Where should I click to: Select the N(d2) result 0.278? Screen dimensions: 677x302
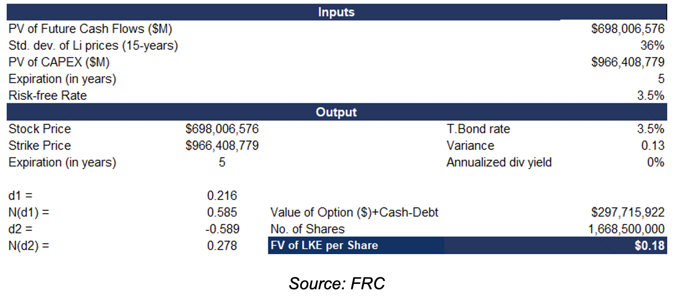[x=222, y=245]
